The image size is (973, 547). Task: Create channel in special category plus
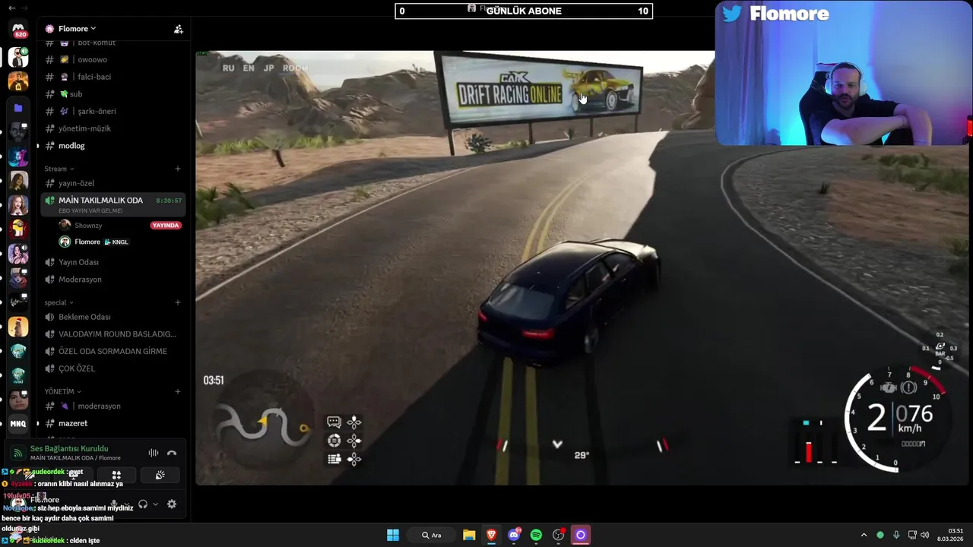(x=178, y=302)
